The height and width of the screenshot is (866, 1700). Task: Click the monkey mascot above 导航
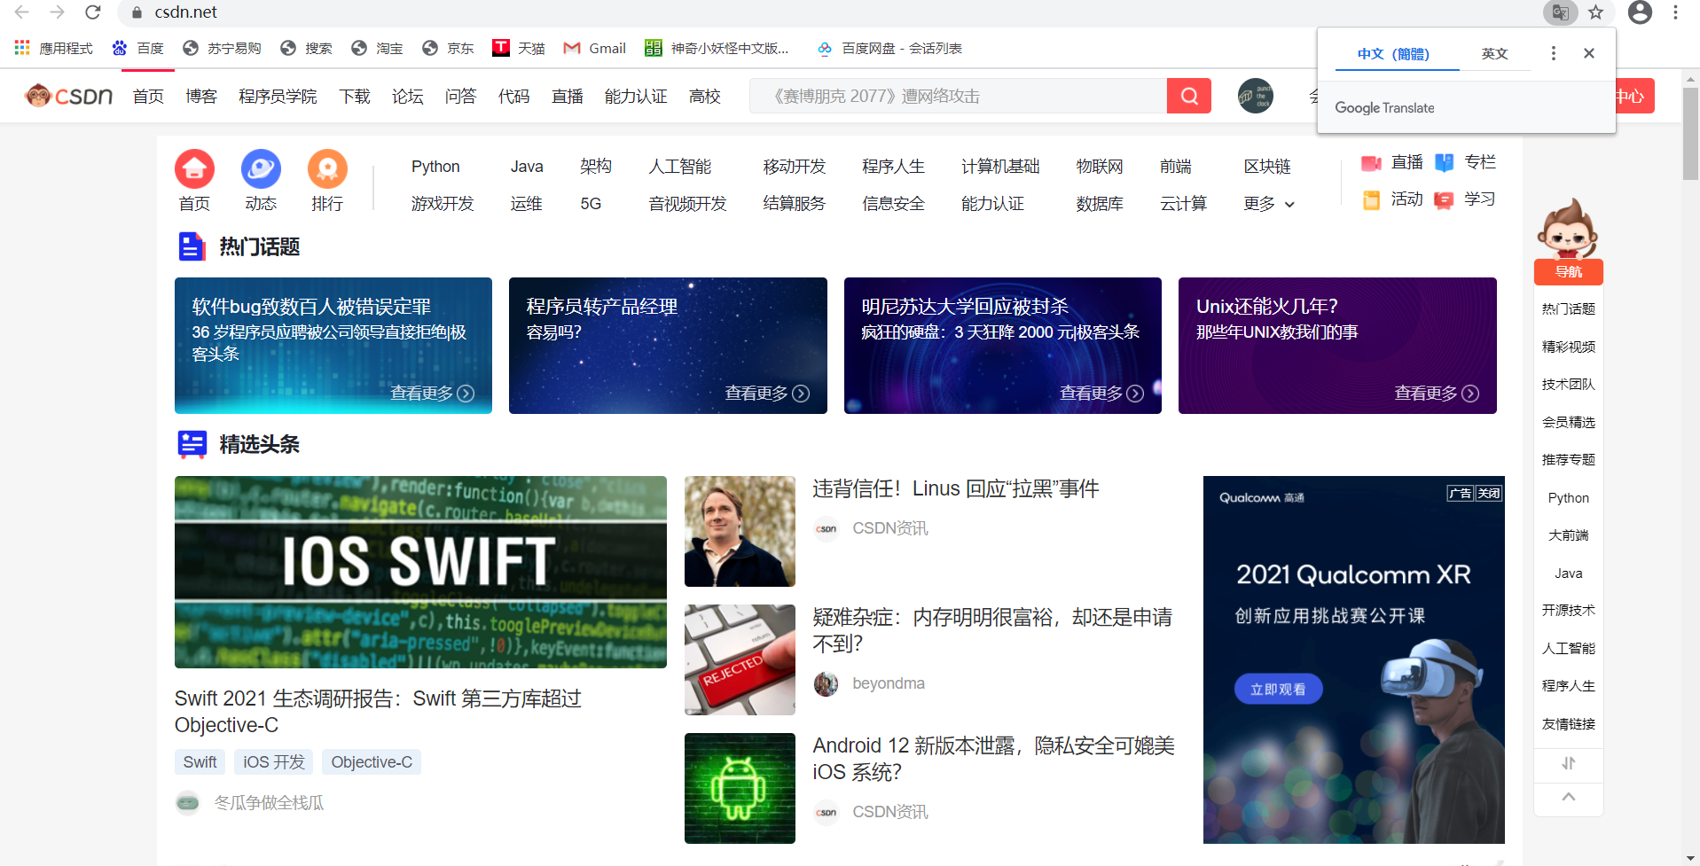pos(1568,228)
